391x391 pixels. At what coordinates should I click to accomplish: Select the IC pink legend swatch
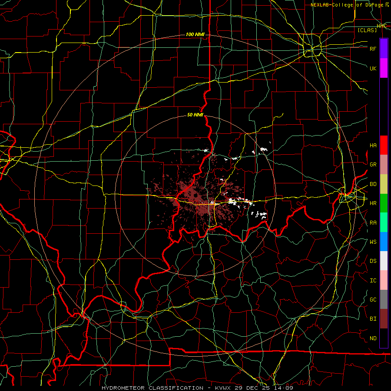[384, 280]
